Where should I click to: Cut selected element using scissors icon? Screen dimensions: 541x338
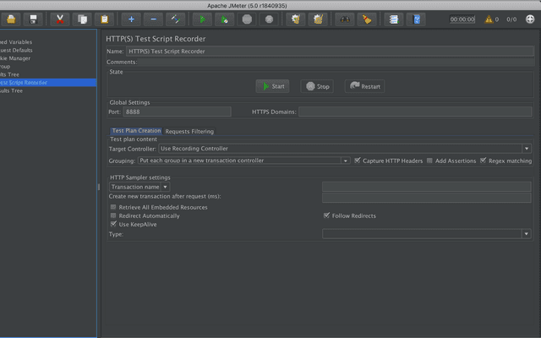(60, 19)
